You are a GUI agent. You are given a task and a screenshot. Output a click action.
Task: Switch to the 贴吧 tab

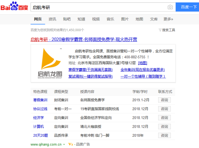tap(67, 19)
